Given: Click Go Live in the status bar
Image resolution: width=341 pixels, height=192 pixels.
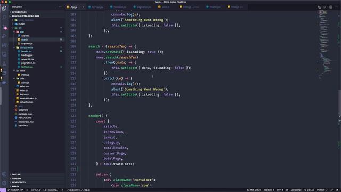Looking at the screenshot, I should (309, 190).
